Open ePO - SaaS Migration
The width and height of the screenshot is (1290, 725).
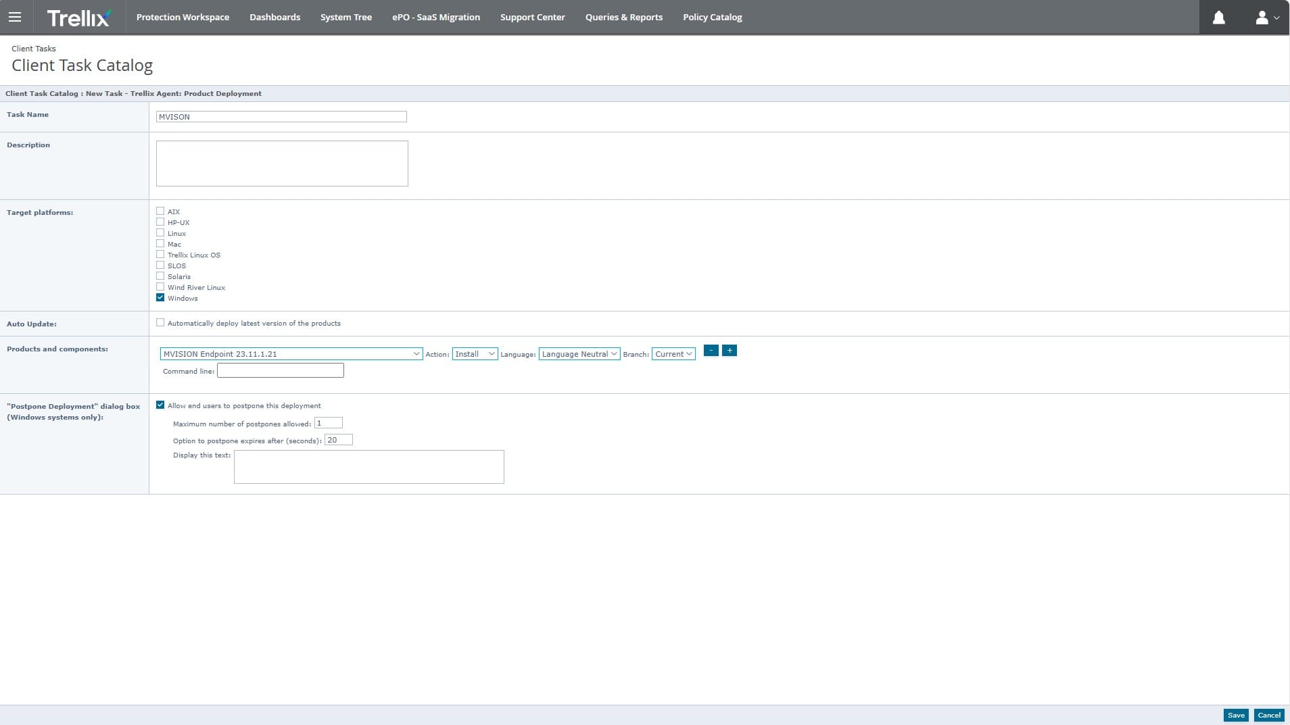click(x=436, y=17)
